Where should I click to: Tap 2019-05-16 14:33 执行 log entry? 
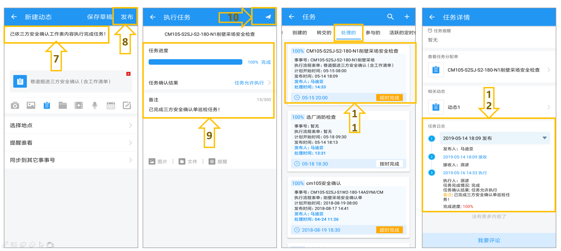pos(465,173)
